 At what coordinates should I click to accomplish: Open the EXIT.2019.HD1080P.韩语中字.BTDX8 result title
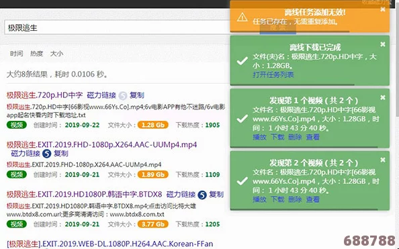[x=84, y=195]
